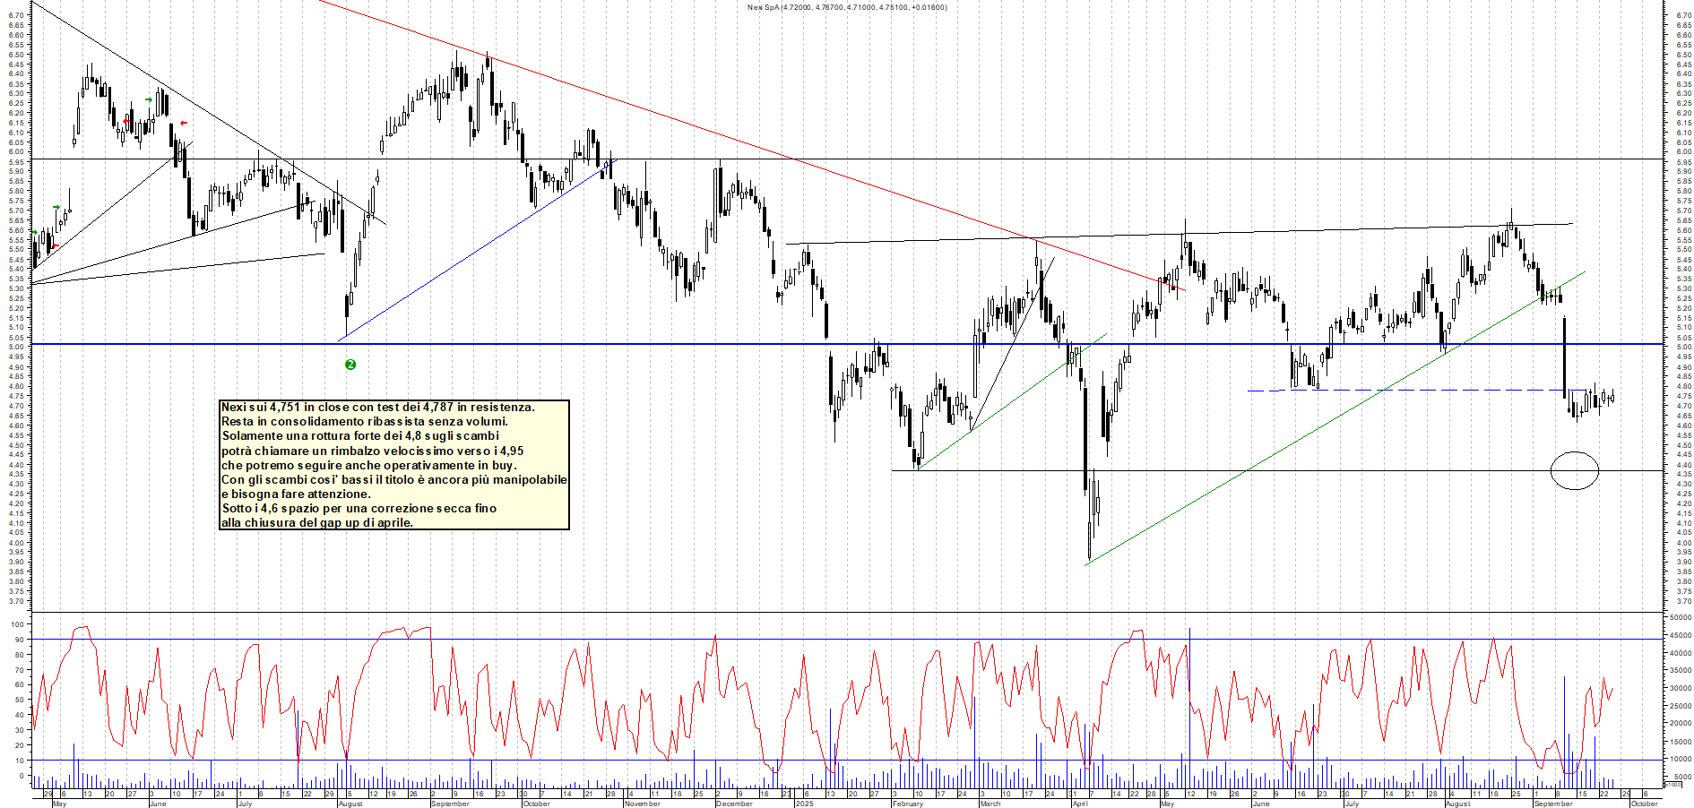This screenshot has height=808, width=1694.
Task: Select the 'e bisogna fare attenzione' line
Action: click(x=296, y=494)
